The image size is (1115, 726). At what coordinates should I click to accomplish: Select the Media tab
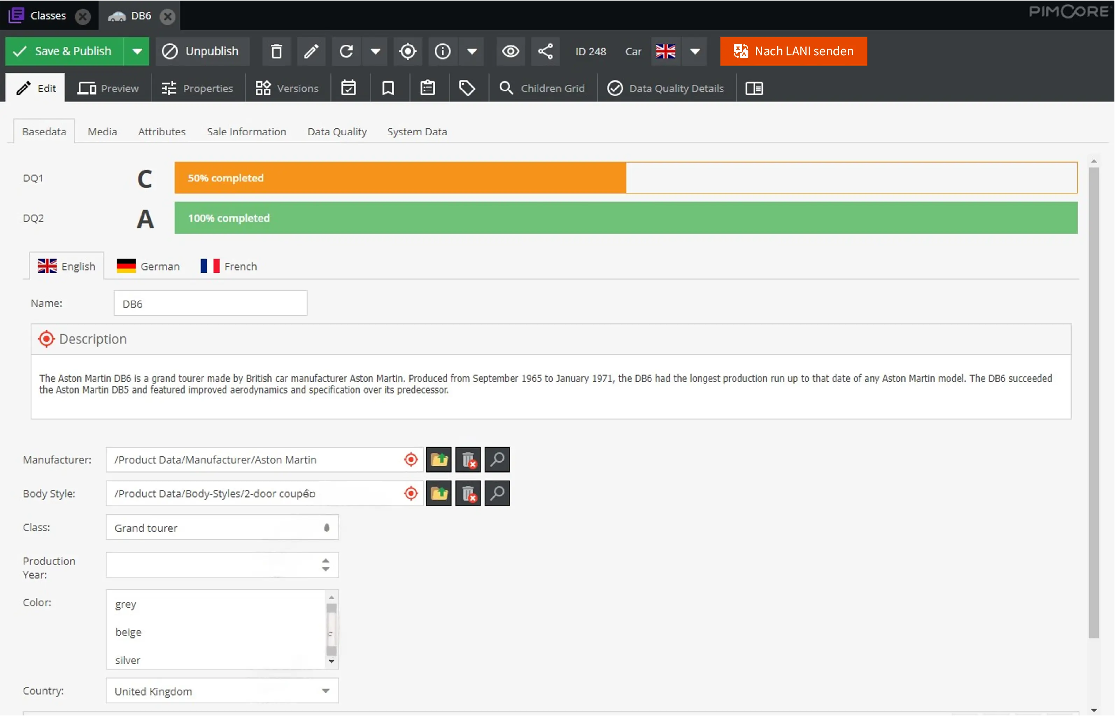(102, 131)
